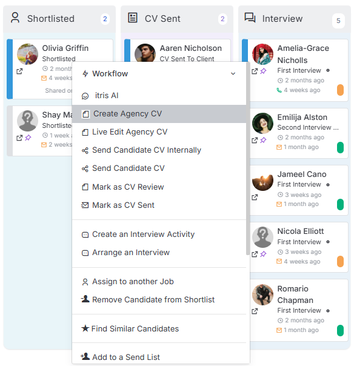Click green status swatch on Emilija Alston card
This screenshot has width=354, height=366.
pyautogui.click(x=340, y=147)
